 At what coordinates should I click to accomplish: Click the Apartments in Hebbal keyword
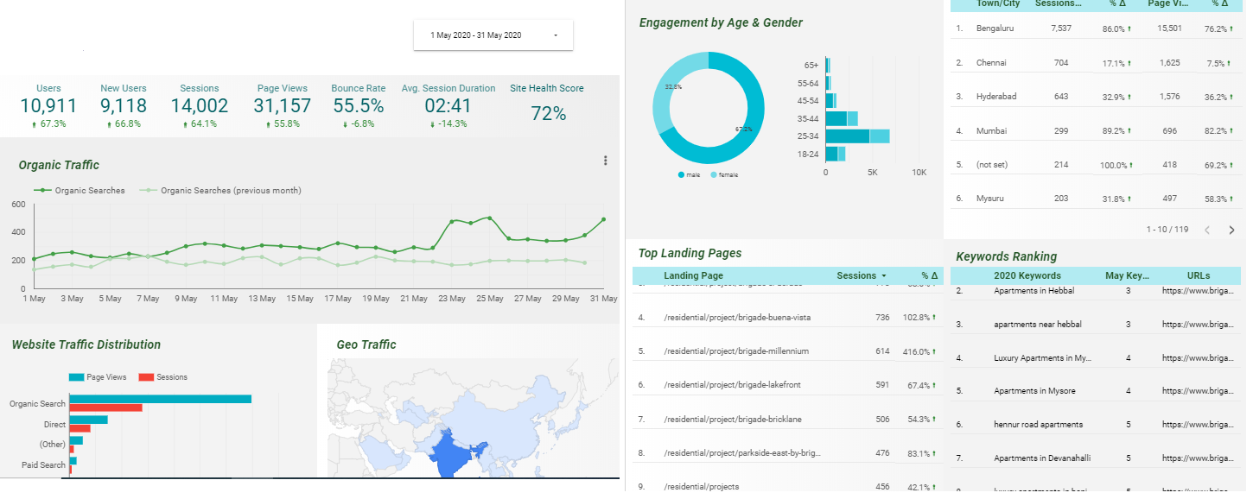tap(1034, 291)
